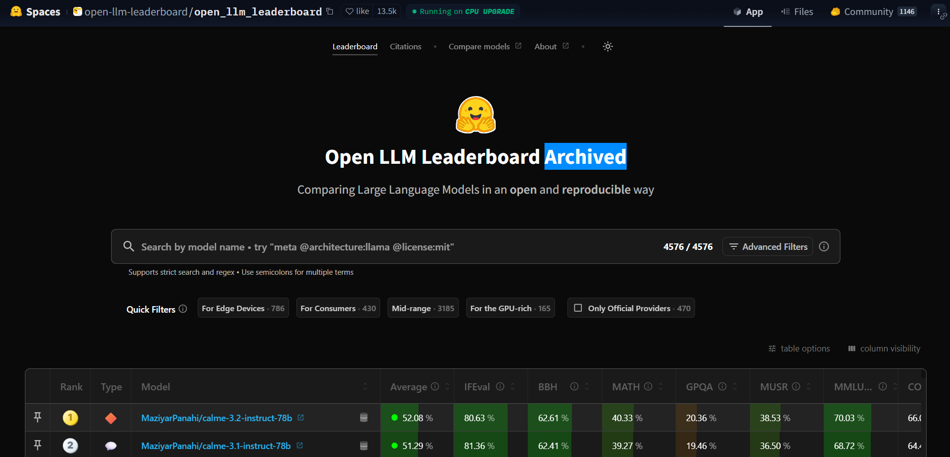
Task: Check Only Official Providers checkbox
Action: coord(578,308)
